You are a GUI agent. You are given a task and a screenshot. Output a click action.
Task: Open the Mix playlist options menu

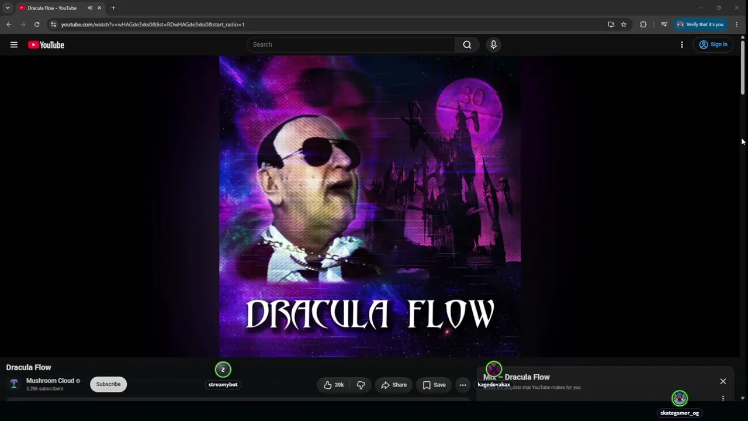(x=723, y=399)
